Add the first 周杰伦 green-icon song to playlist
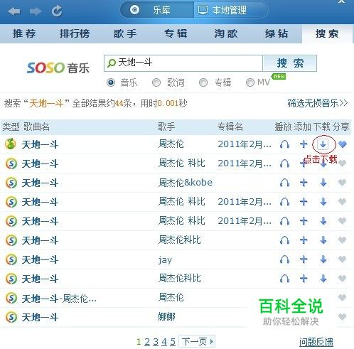 click(x=304, y=144)
